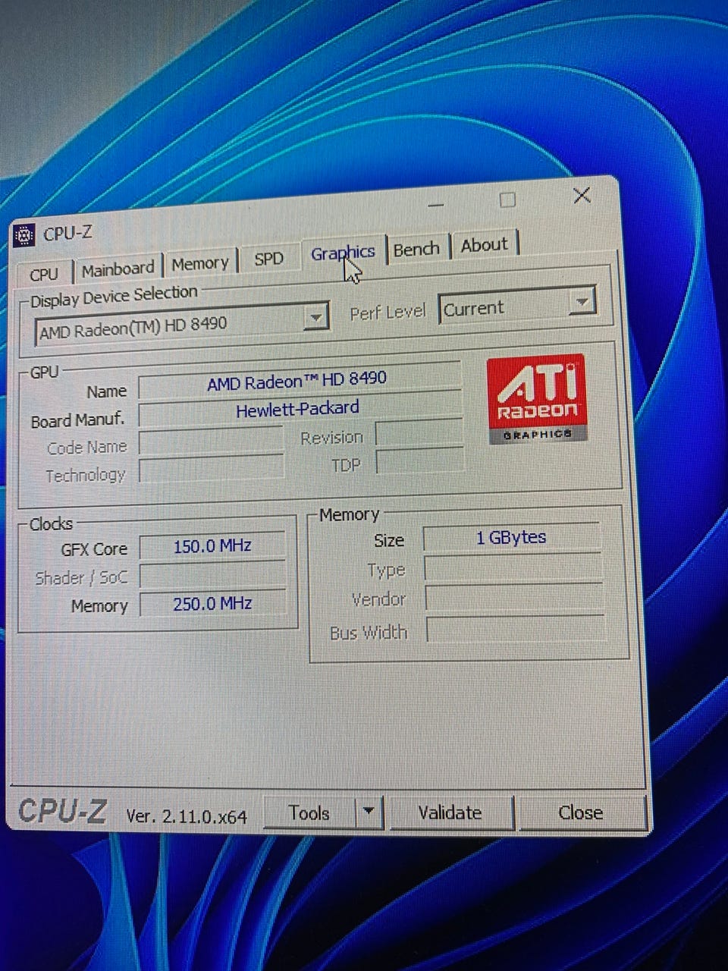
Task: Click the GFX Core 150.0 MHz value
Action: [212, 546]
